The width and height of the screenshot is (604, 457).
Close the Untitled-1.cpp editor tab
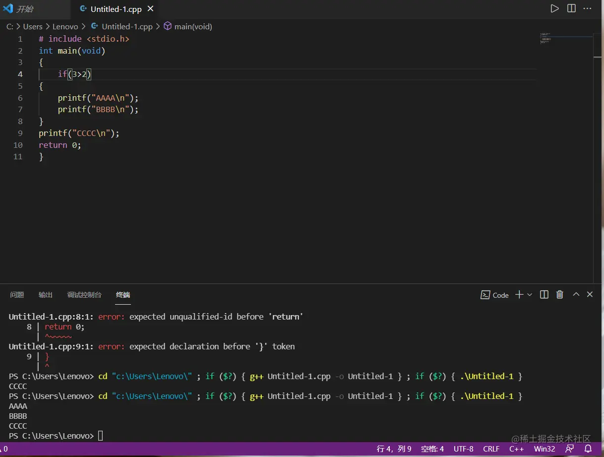(151, 9)
